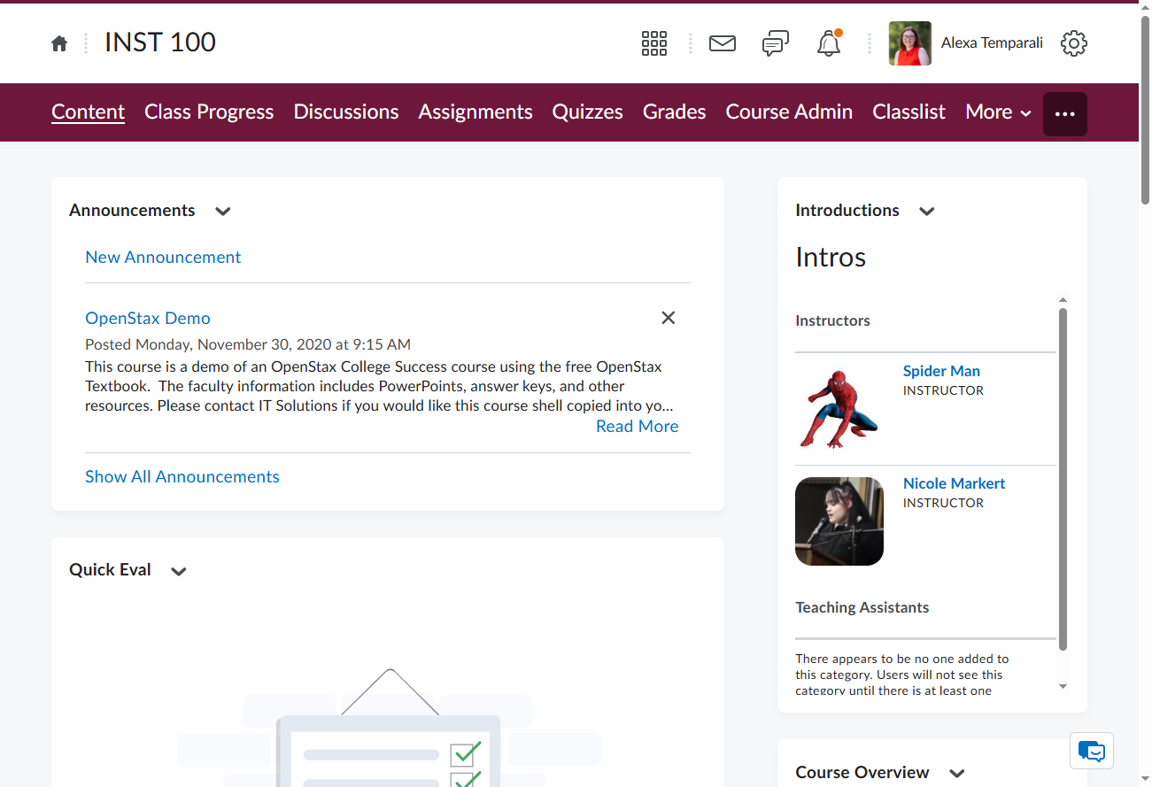Click the Instructors heading text
Screen dimensions: 1152x787
(x=833, y=320)
